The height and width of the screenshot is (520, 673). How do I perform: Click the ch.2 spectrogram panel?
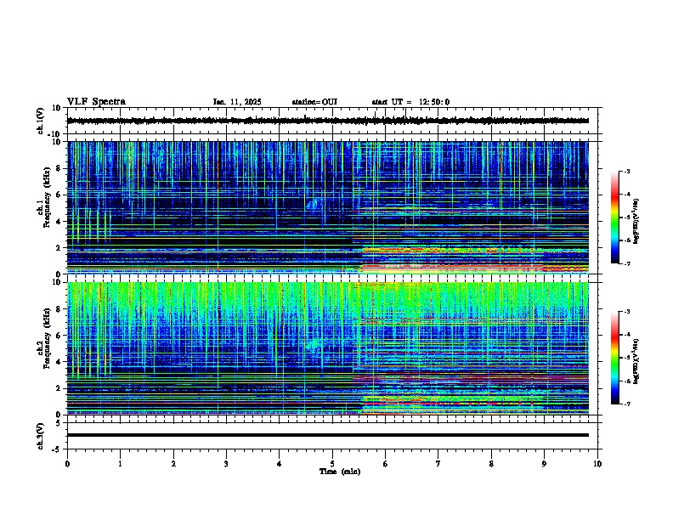pos(328,348)
